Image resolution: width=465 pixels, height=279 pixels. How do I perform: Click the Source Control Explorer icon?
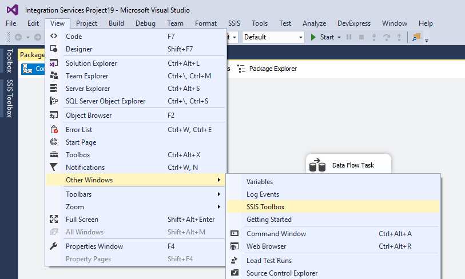coord(235,273)
